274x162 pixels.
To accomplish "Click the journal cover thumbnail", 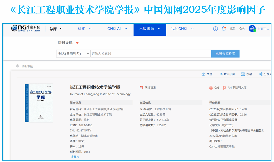I will coord(39,103).
